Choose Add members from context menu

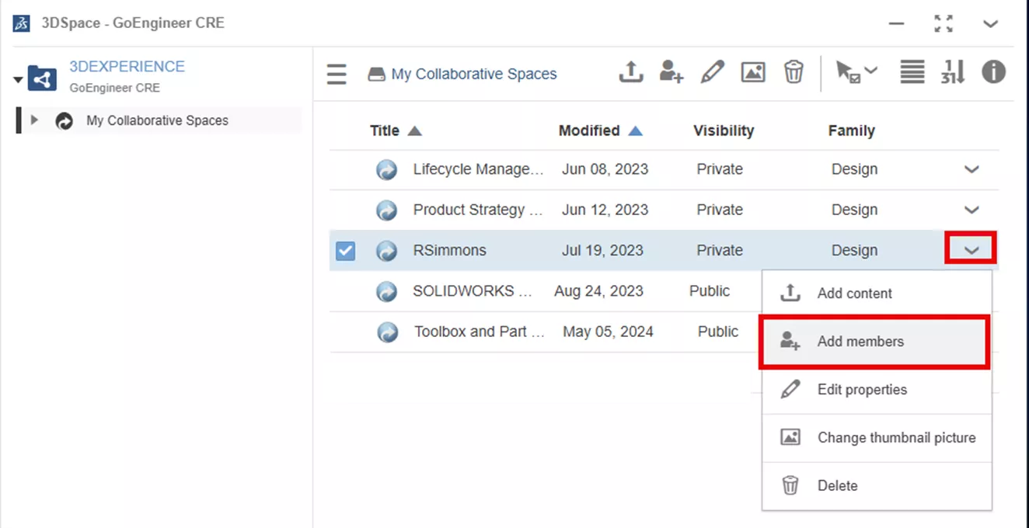pos(877,342)
